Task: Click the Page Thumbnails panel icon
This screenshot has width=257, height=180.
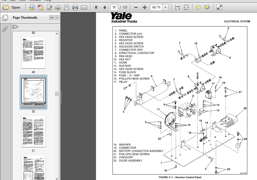Action: coord(5,18)
